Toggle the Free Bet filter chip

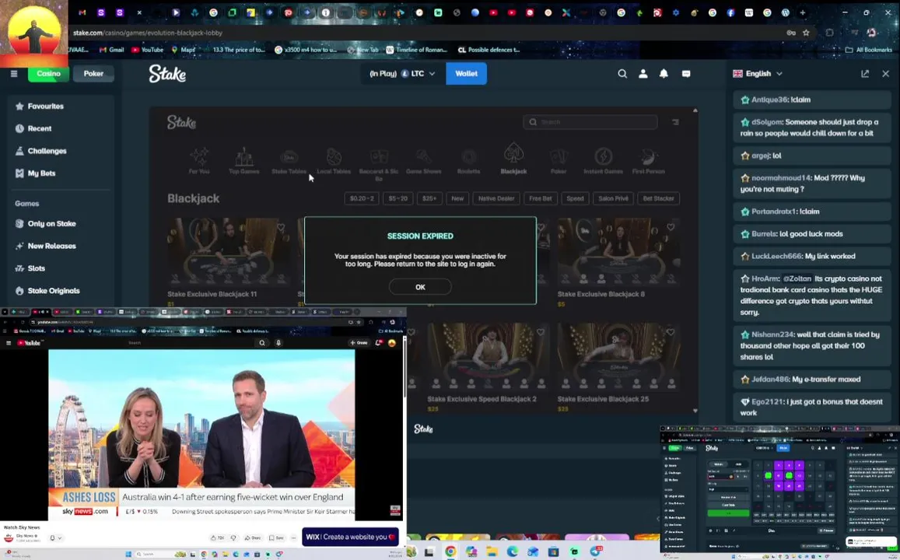point(540,198)
